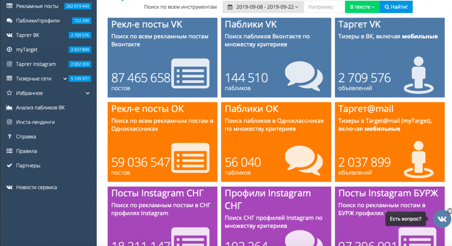Open the Паблики VK tile heading

[251, 25]
